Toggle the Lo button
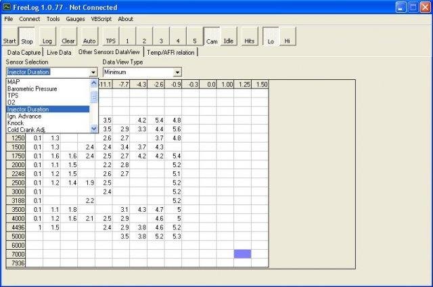This screenshot has height=287, width=433. pyautogui.click(x=271, y=36)
